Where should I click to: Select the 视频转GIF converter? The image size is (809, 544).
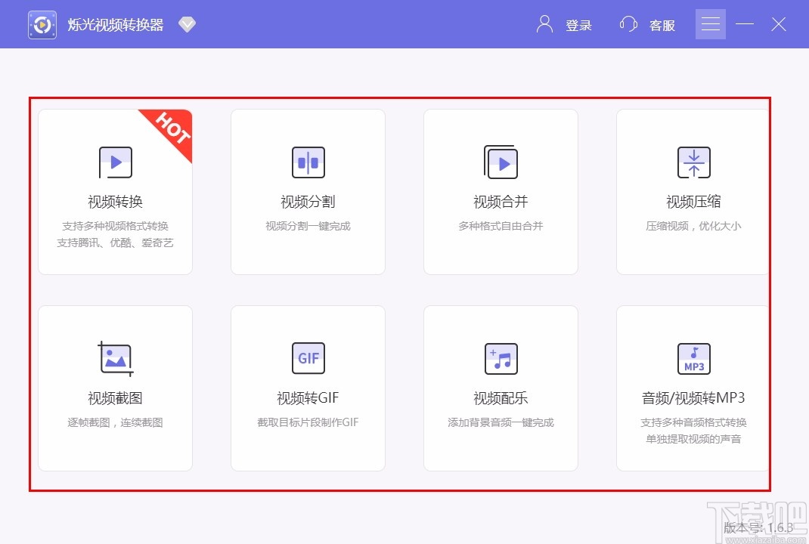click(x=308, y=388)
